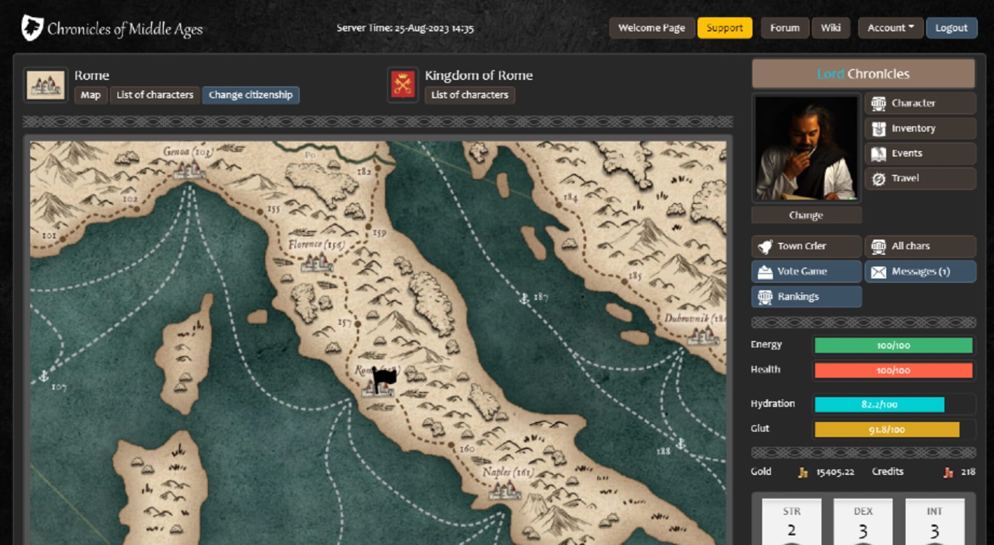Go to the Forum
The height and width of the screenshot is (545, 994).
click(784, 28)
